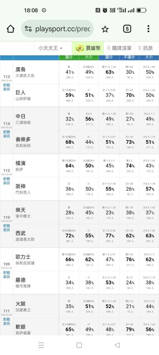The width and height of the screenshot is (159, 355).
Task: Select 西武 77% spread prediction cell
Action: point(110,236)
